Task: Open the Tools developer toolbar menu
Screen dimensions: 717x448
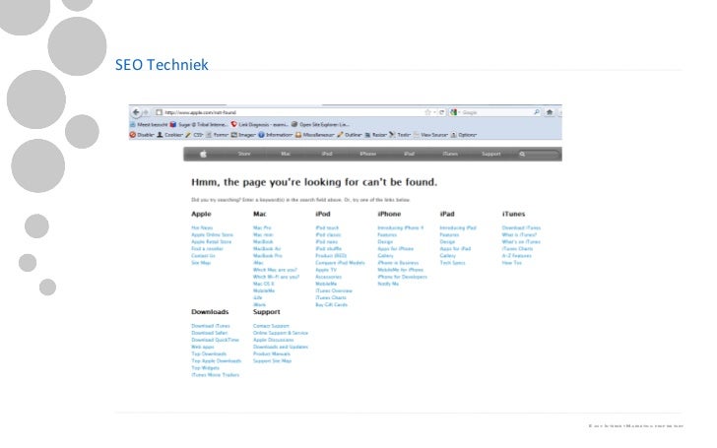Action: click(400, 135)
